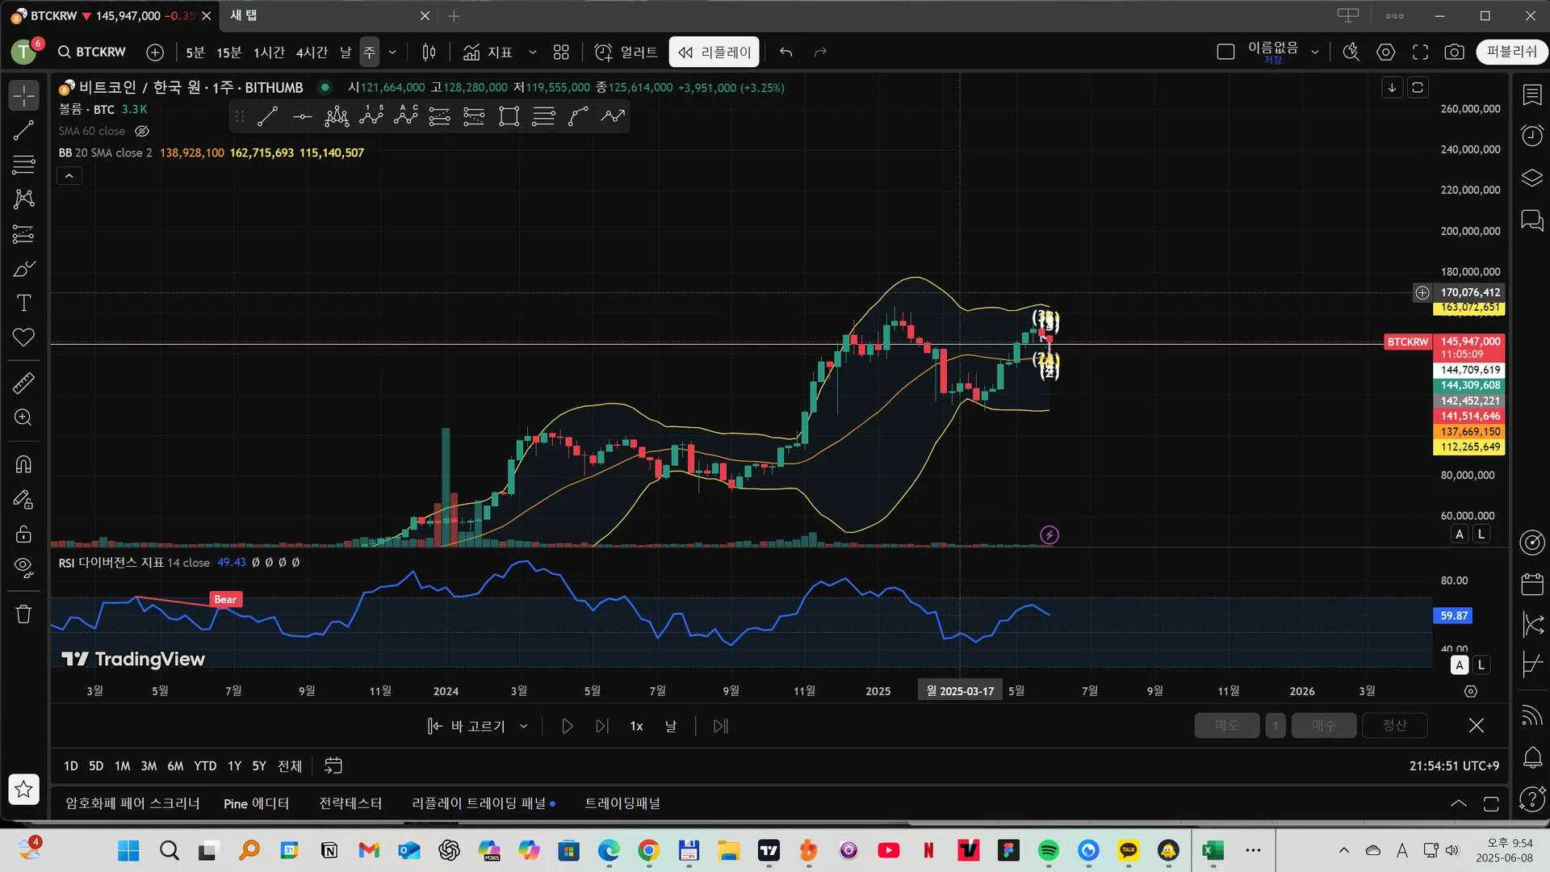Open the ruler measure tool
This screenshot has width=1550, height=872.
24,383
